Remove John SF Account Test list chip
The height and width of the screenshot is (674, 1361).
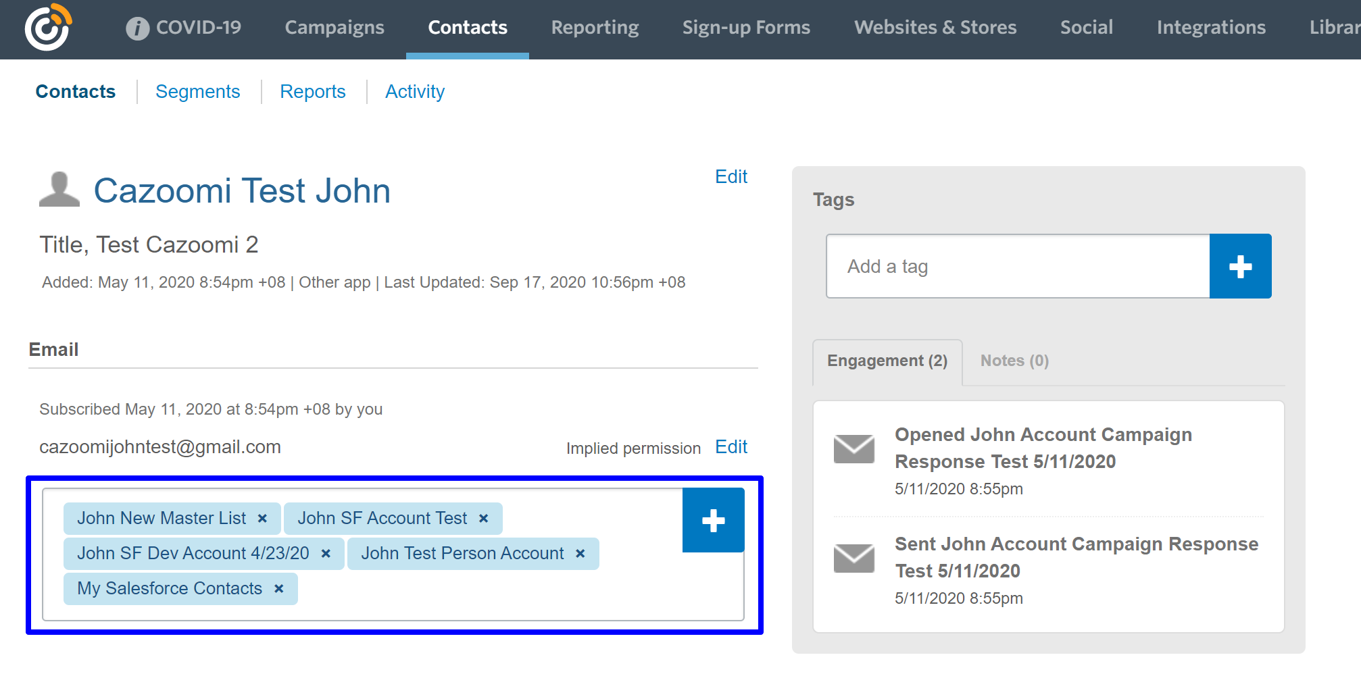[483, 519]
